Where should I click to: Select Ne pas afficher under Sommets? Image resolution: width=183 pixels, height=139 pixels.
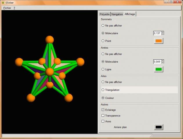tap(103, 26)
